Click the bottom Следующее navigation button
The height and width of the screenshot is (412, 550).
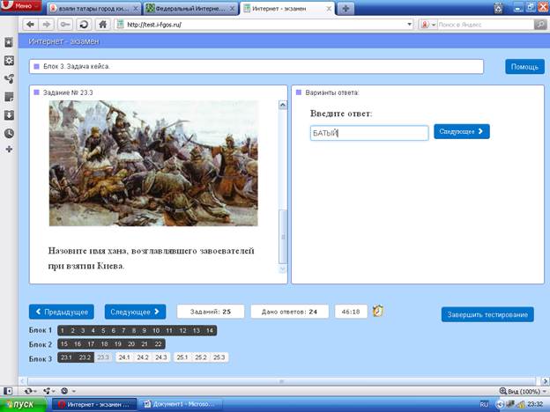[135, 312]
